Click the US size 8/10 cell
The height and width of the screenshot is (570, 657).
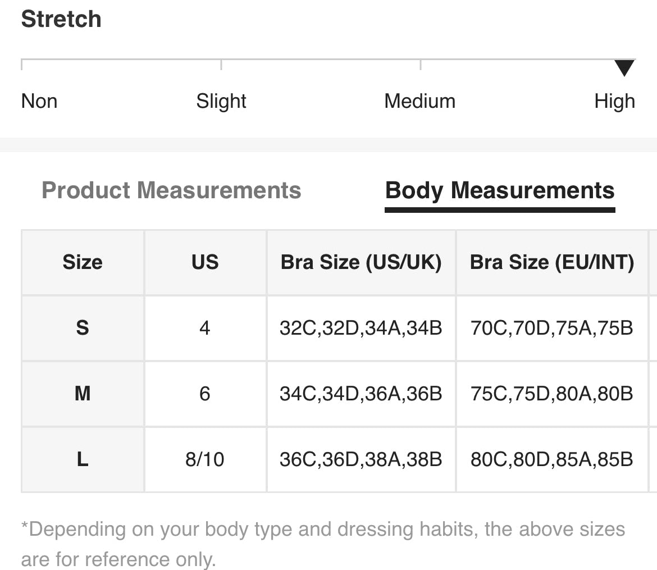click(205, 460)
